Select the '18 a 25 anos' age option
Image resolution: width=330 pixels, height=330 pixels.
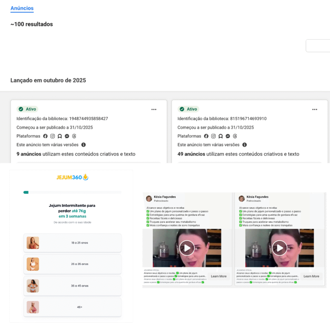[73, 243]
